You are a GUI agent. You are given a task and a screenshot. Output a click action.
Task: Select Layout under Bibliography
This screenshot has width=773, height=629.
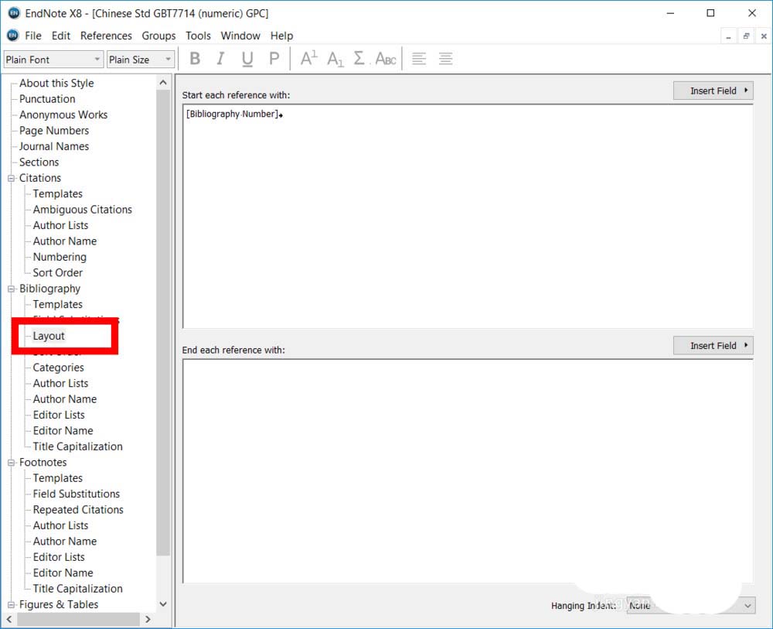coord(49,336)
